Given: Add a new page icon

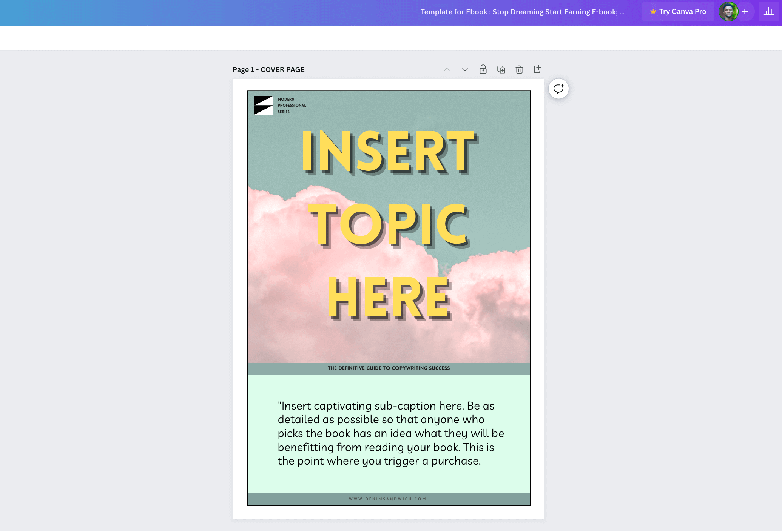Looking at the screenshot, I should tap(537, 69).
